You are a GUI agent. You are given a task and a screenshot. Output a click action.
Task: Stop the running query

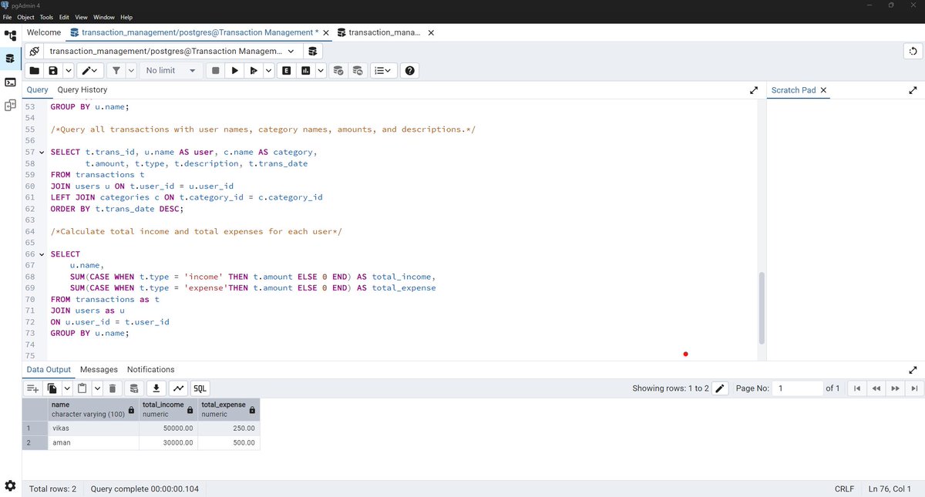[216, 70]
